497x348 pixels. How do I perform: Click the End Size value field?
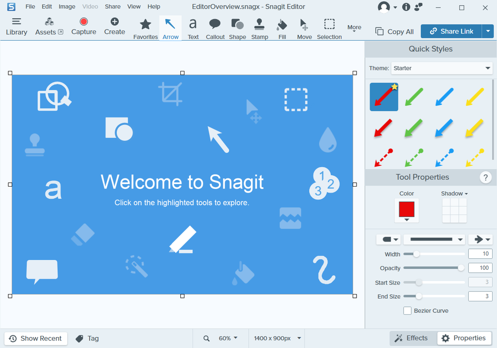480,296
